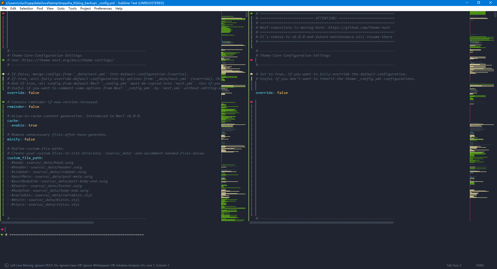Open the panel switcher icon in status bar

click(6, 265)
